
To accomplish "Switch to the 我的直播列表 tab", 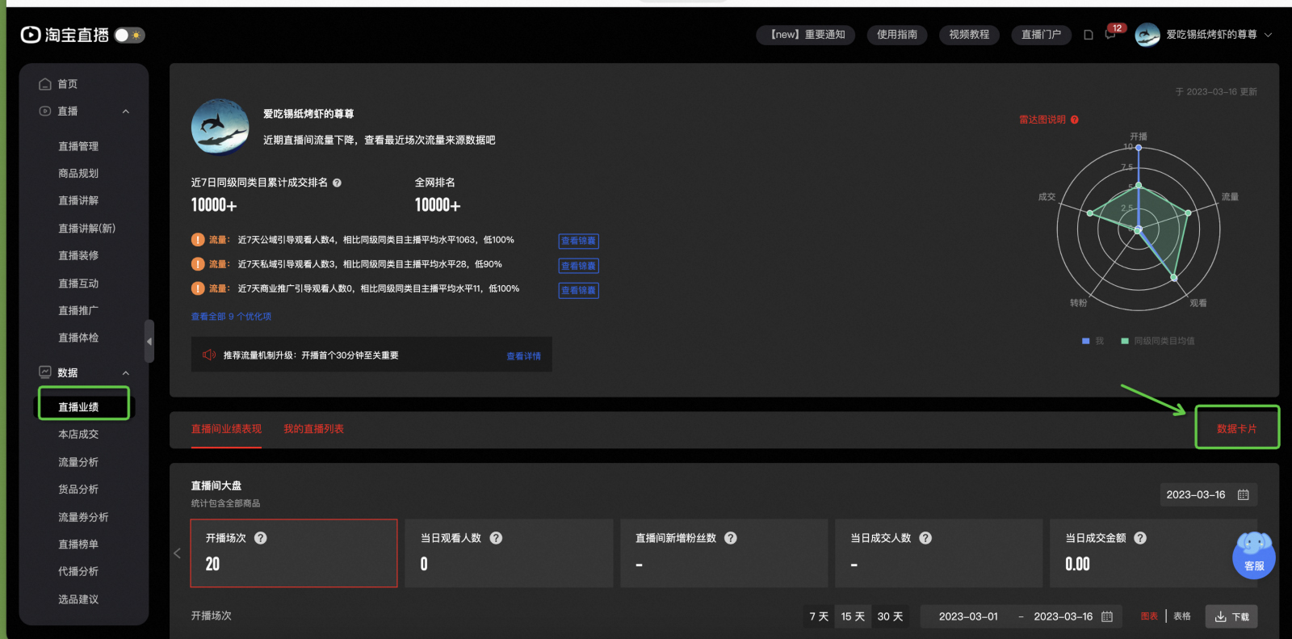I will pos(313,429).
